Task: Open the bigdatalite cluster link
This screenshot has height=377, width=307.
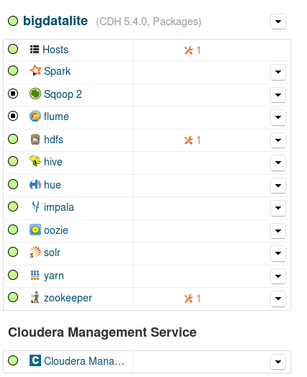Action: [x=55, y=21]
